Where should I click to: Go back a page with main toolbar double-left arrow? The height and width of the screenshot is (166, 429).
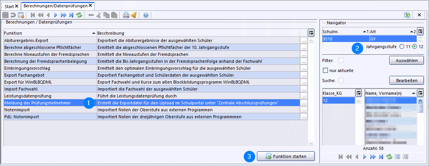(x=40, y=15)
